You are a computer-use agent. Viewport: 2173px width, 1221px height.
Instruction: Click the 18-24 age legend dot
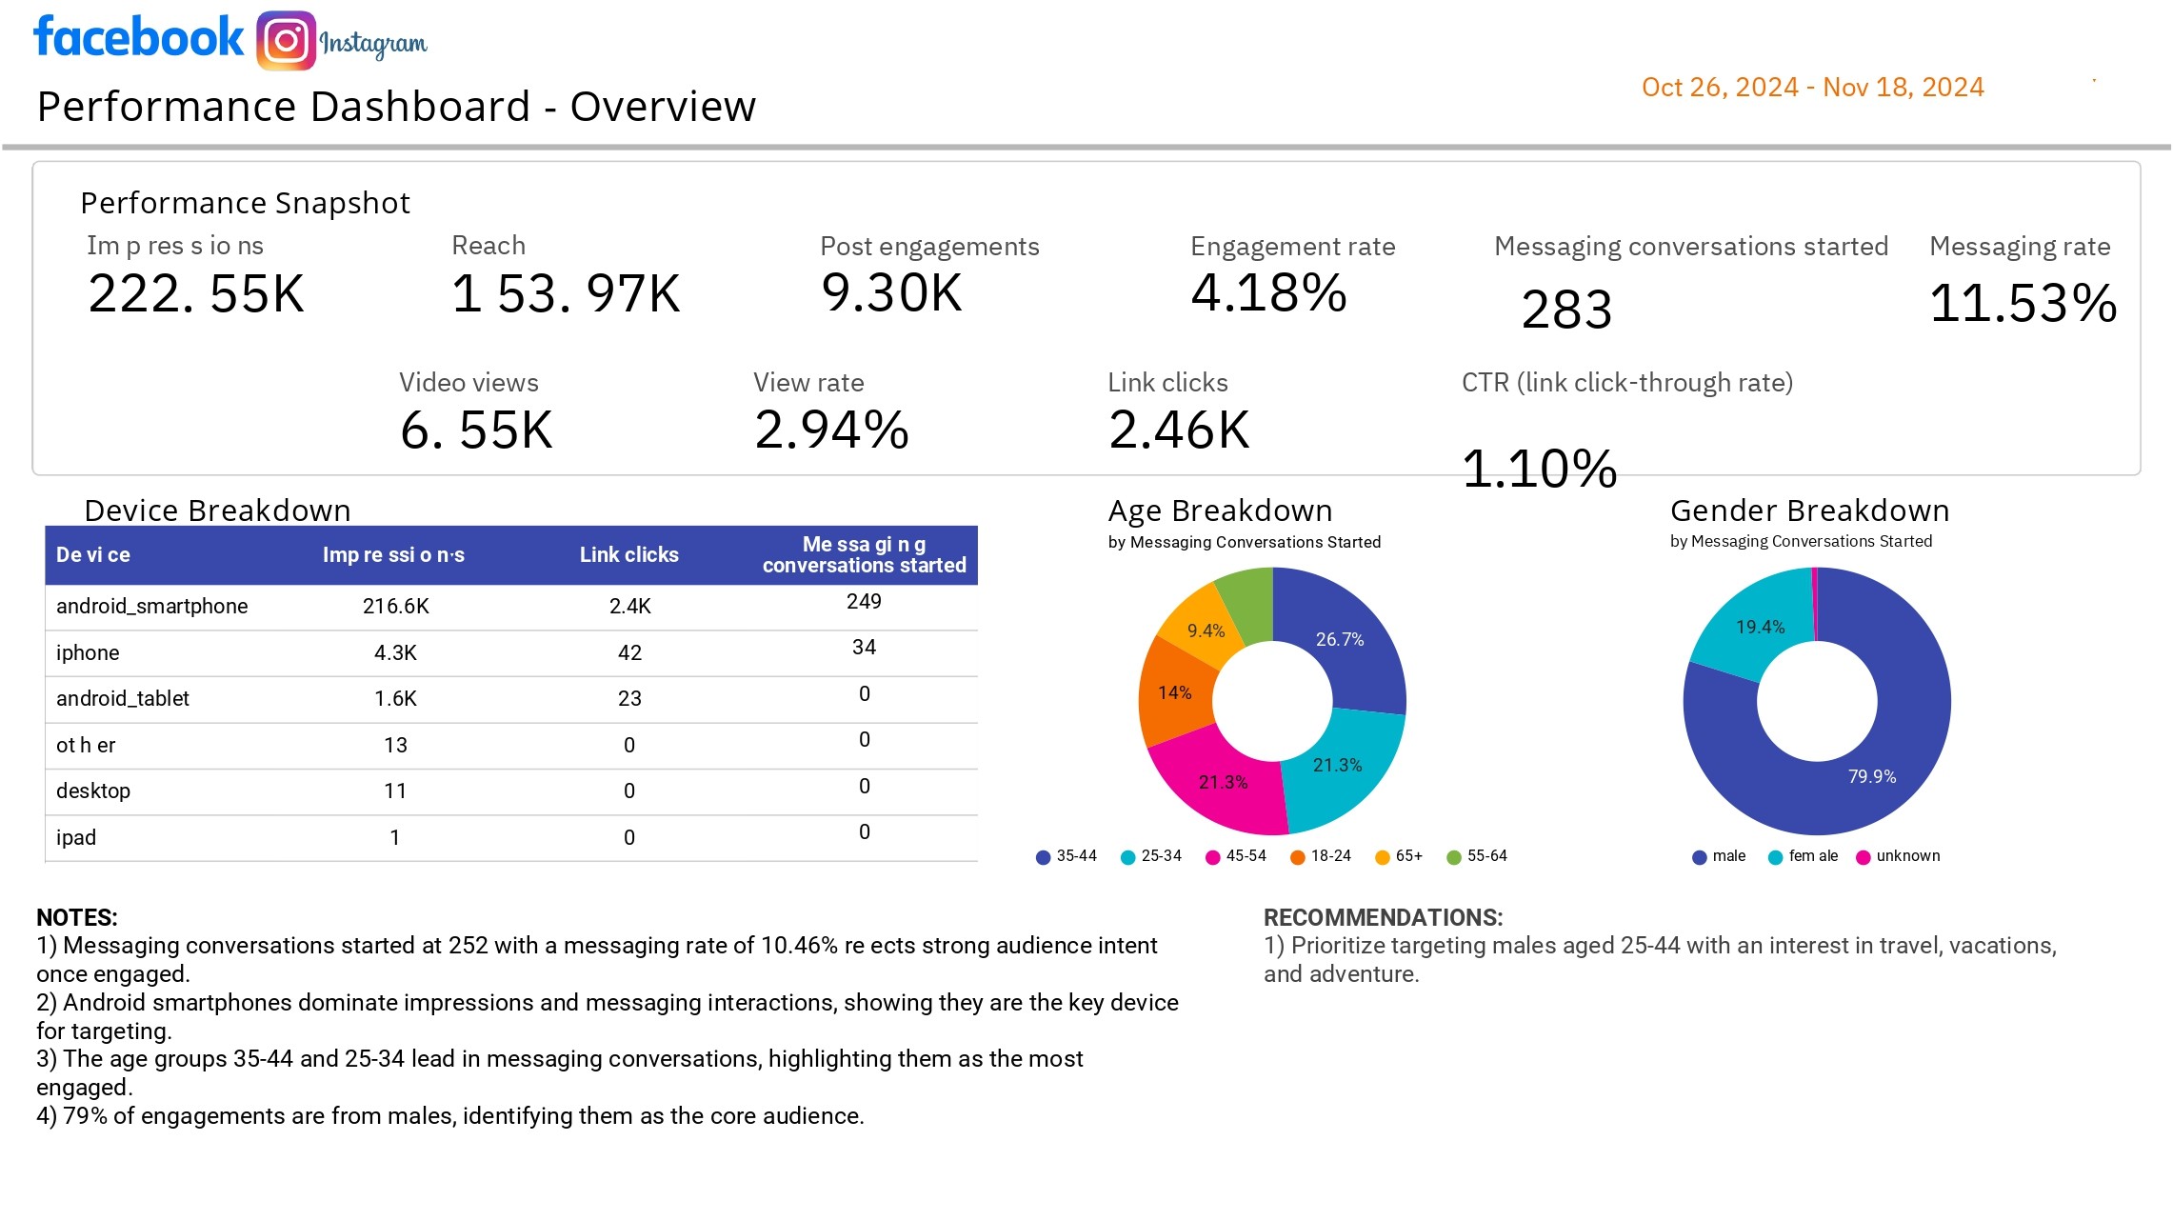tap(1297, 857)
